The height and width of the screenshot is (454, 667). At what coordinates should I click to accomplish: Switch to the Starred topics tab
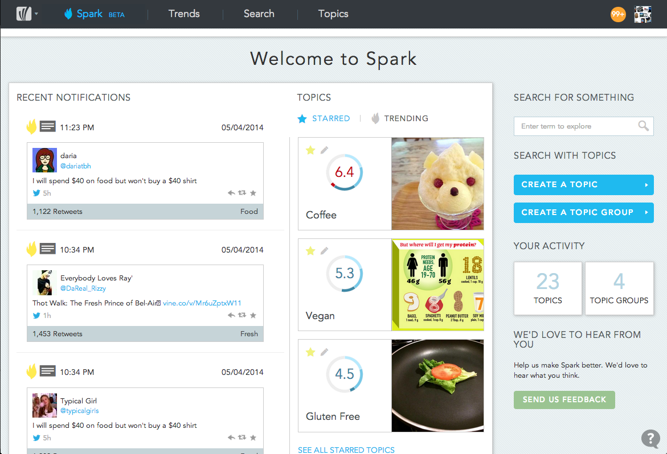pyautogui.click(x=324, y=118)
